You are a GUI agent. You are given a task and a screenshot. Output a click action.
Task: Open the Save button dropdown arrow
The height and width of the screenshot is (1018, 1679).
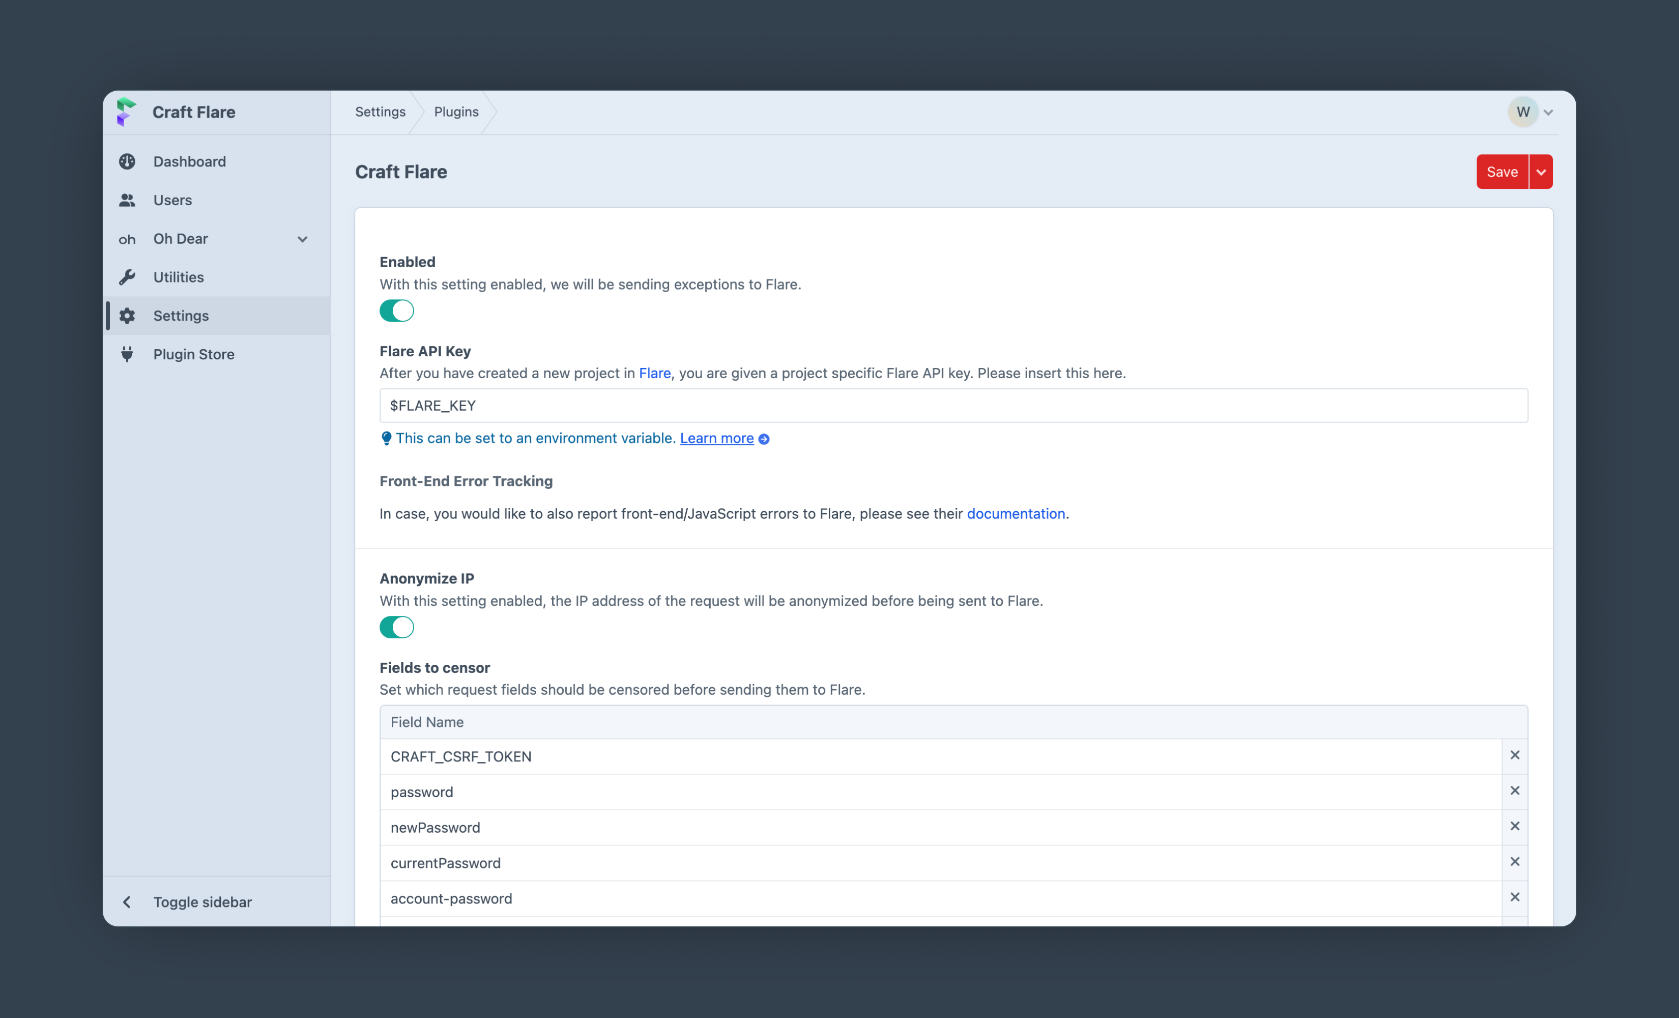(x=1541, y=172)
